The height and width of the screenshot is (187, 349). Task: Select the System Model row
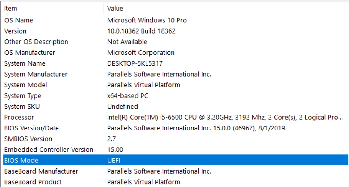[25, 85]
